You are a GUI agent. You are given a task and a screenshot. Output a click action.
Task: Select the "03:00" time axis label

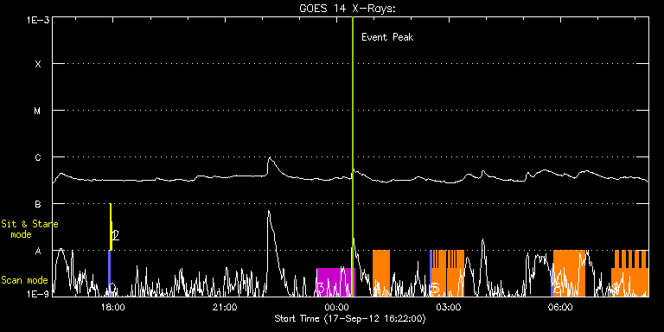(x=449, y=307)
